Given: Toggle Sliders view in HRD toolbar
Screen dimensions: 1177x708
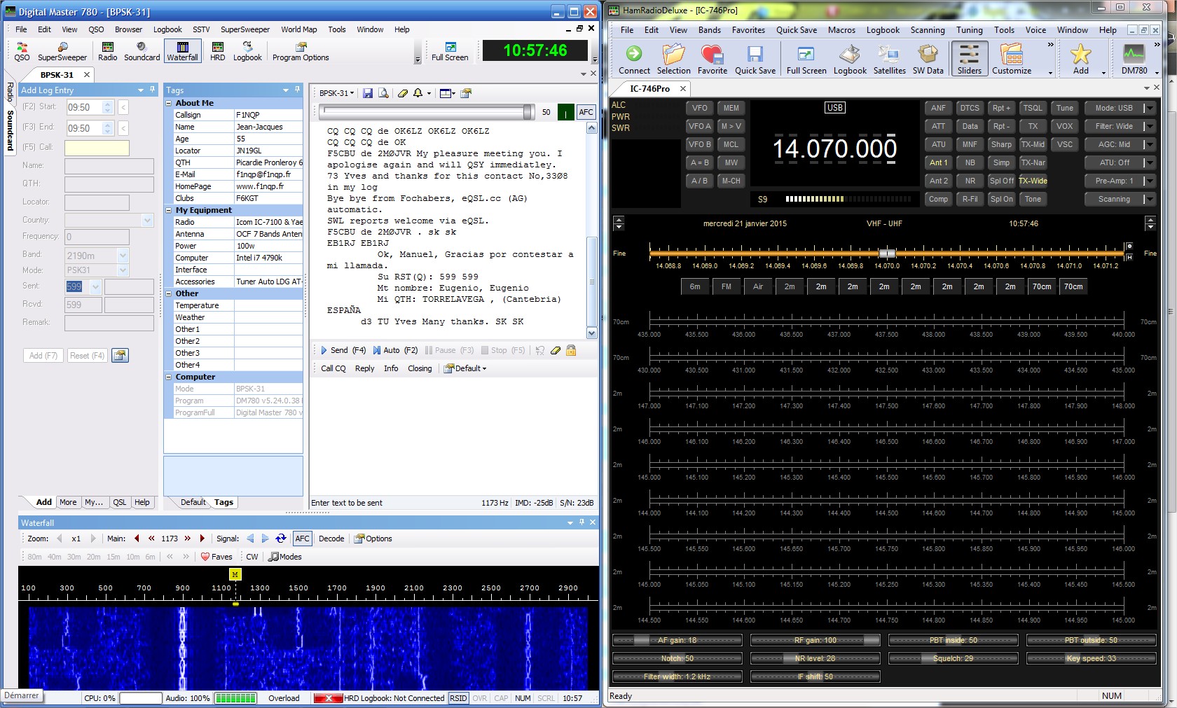Looking at the screenshot, I should [970, 59].
